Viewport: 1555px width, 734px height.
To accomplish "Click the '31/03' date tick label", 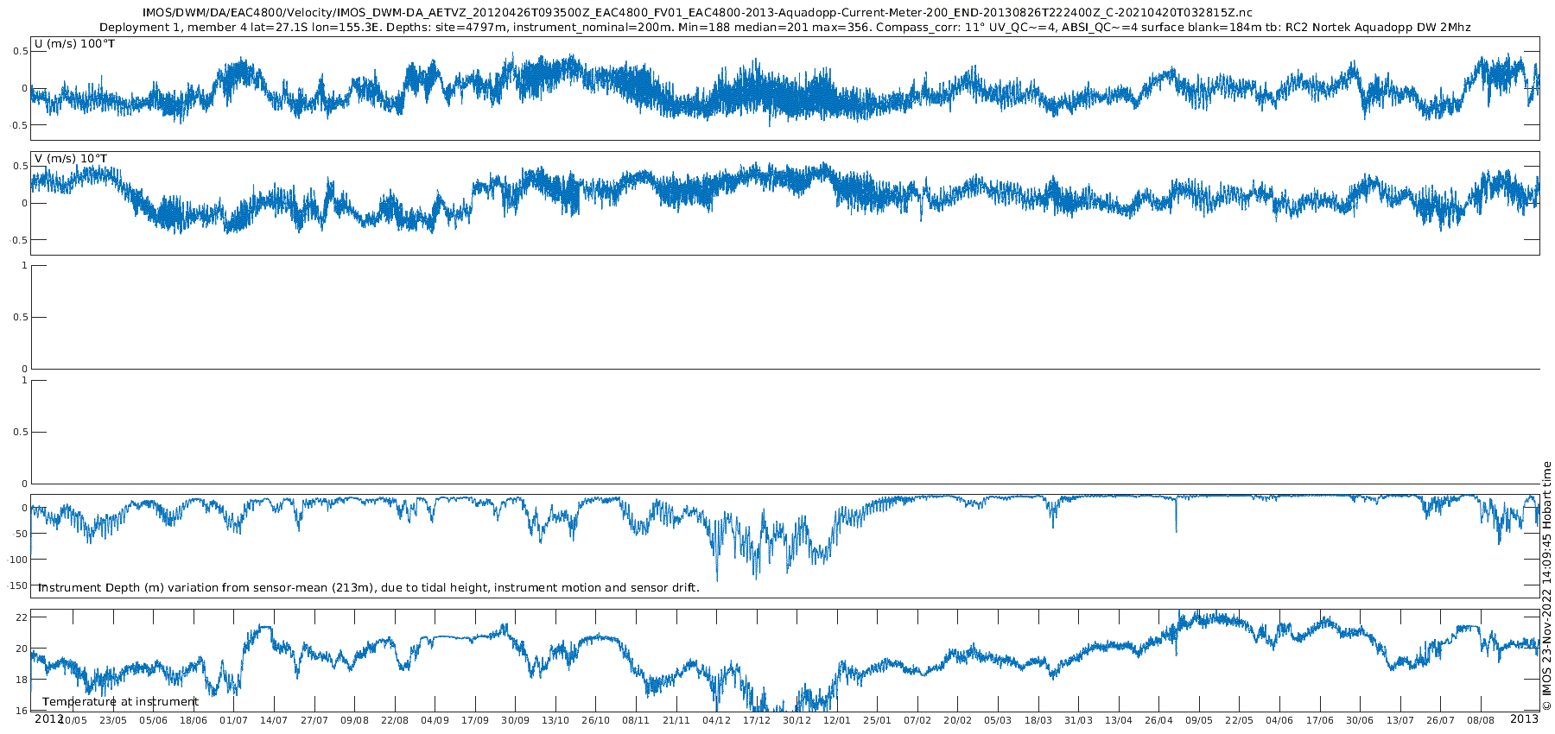I will coord(1078,720).
